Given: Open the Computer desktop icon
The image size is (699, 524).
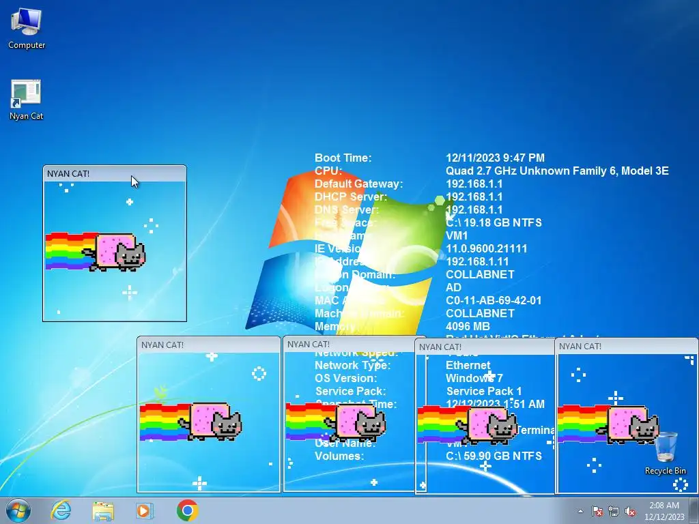Looking at the screenshot, I should tap(27, 29).
